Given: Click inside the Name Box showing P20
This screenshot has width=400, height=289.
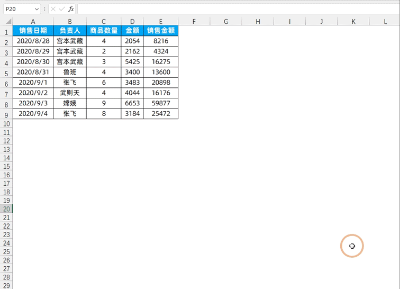Looking at the screenshot, I should (x=17, y=9).
